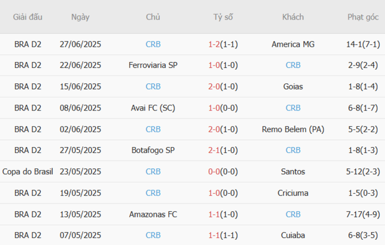
Task: Click the 0-0 score against Santos
Action: point(214,172)
